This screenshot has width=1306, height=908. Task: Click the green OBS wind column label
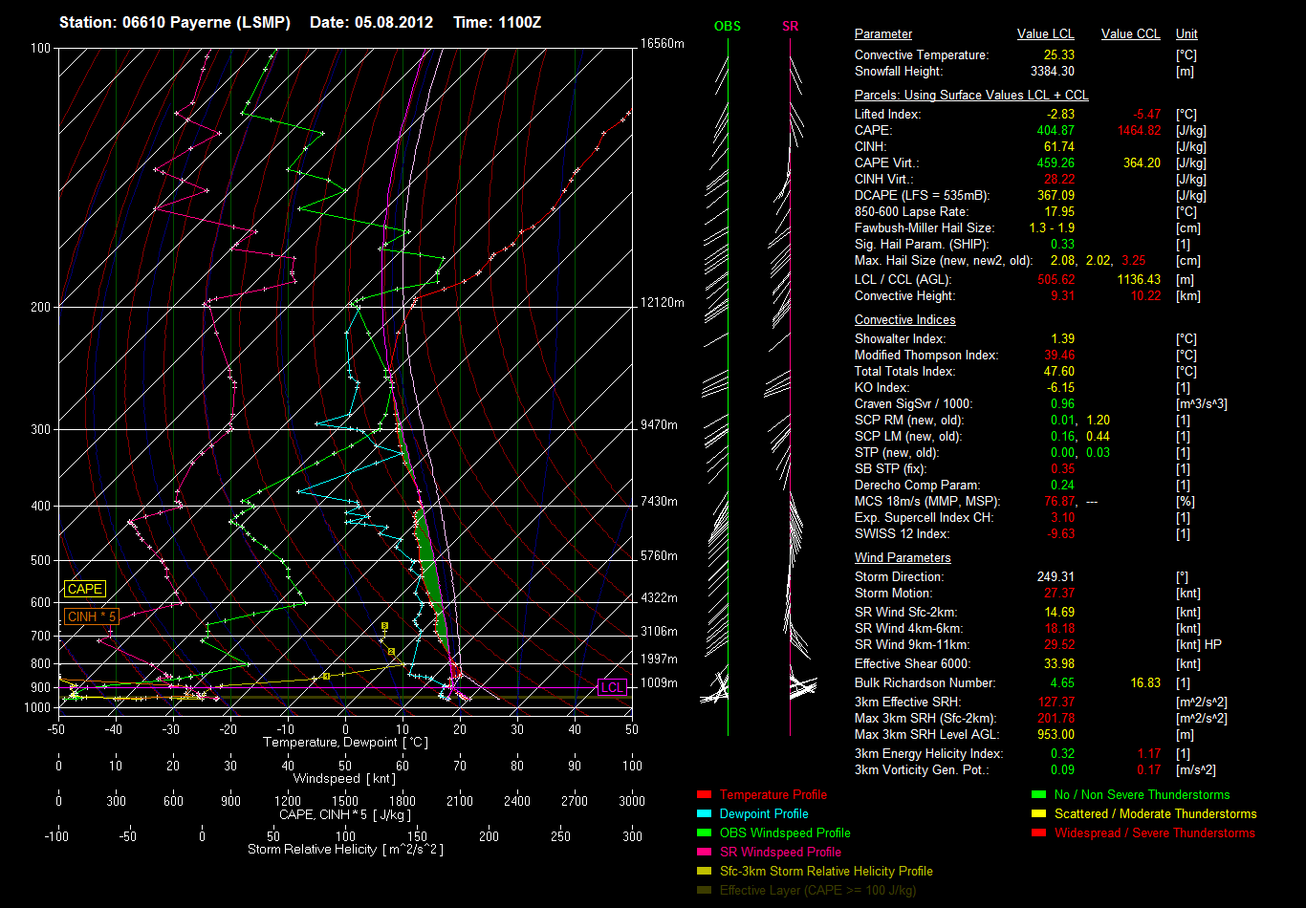pos(728,27)
